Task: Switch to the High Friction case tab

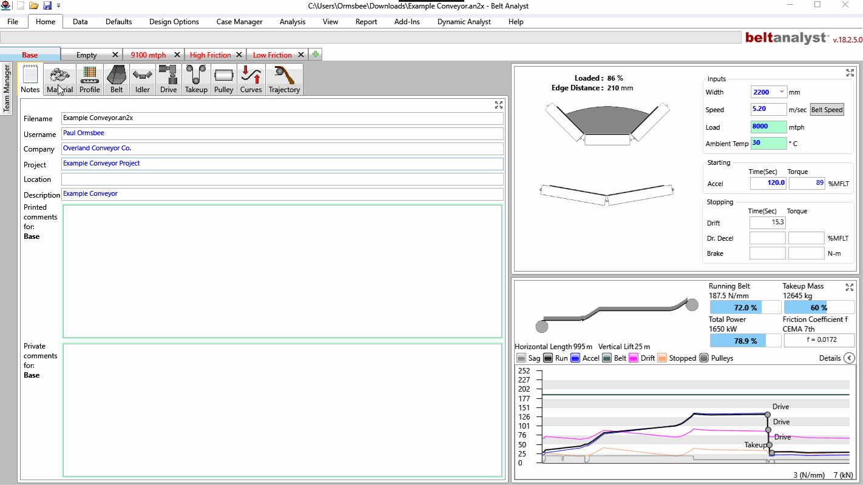Action: coord(210,55)
